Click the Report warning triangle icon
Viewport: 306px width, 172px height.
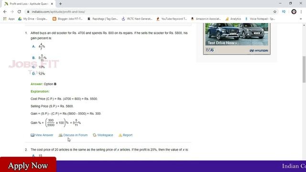pyautogui.click(x=120, y=135)
